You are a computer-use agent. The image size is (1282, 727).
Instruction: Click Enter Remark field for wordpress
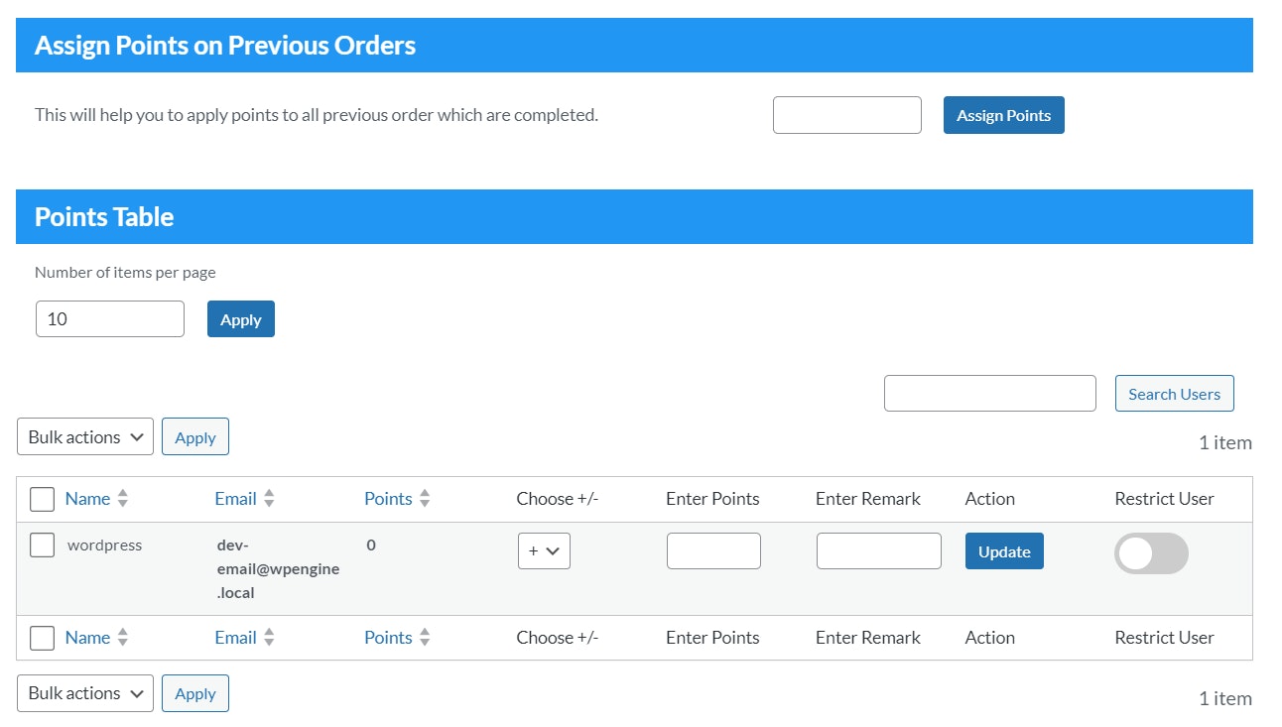(878, 551)
